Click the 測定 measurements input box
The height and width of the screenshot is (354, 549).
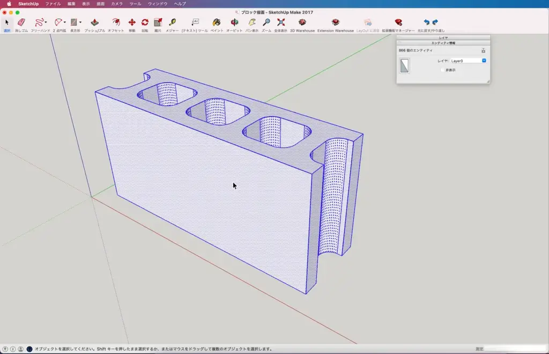pyautogui.click(x=516, y=349)
